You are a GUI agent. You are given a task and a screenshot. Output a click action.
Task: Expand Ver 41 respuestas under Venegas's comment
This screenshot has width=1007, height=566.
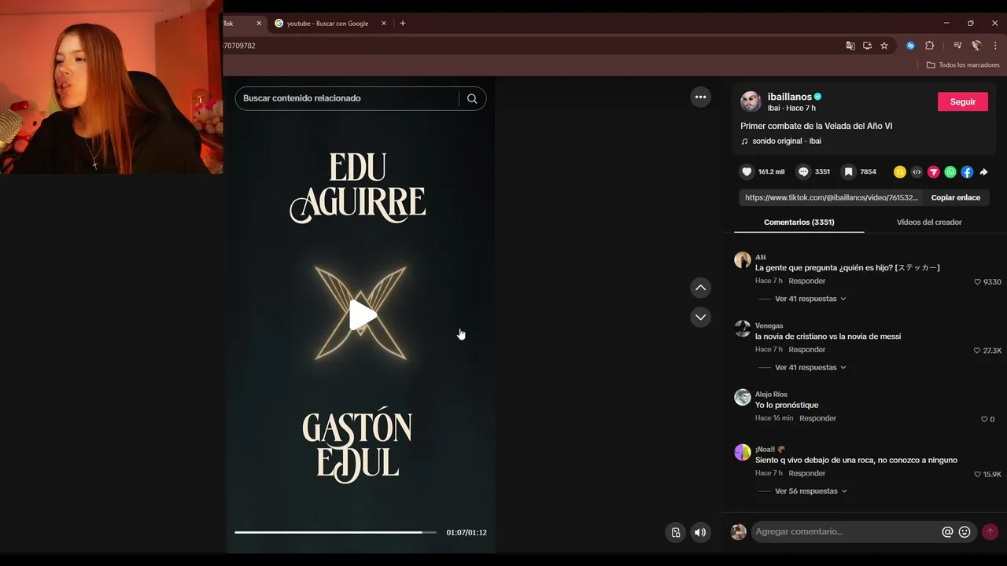tap(810, 367)
